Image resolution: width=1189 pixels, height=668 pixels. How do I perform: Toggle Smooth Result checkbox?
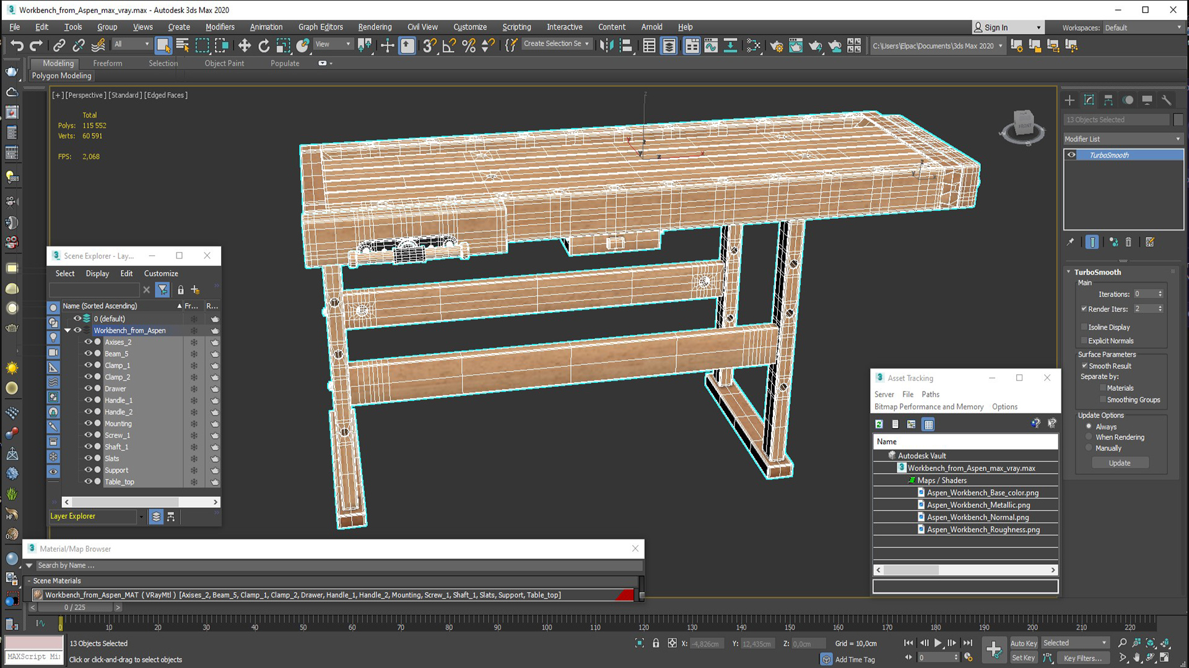click(x=1084, y=366)
